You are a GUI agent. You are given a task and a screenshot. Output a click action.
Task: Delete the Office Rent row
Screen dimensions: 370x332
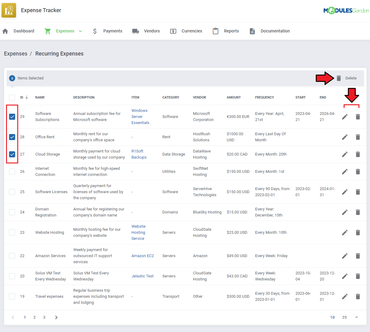tap(358, 137)
